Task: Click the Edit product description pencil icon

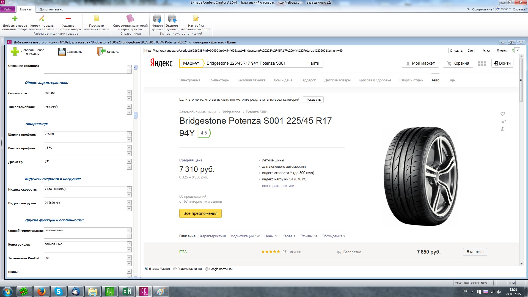Action: point(42,18)
